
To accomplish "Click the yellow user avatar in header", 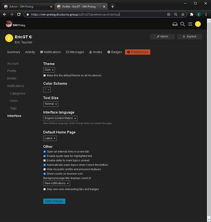I will point(198,24).
